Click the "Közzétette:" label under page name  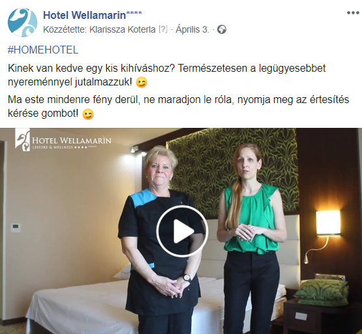pyautogui.click(x=65, y=29)
